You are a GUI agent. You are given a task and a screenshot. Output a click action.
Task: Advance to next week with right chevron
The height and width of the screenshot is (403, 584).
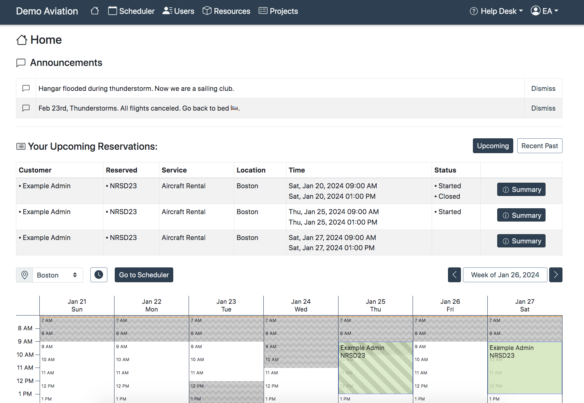click(x=556, y=275)
